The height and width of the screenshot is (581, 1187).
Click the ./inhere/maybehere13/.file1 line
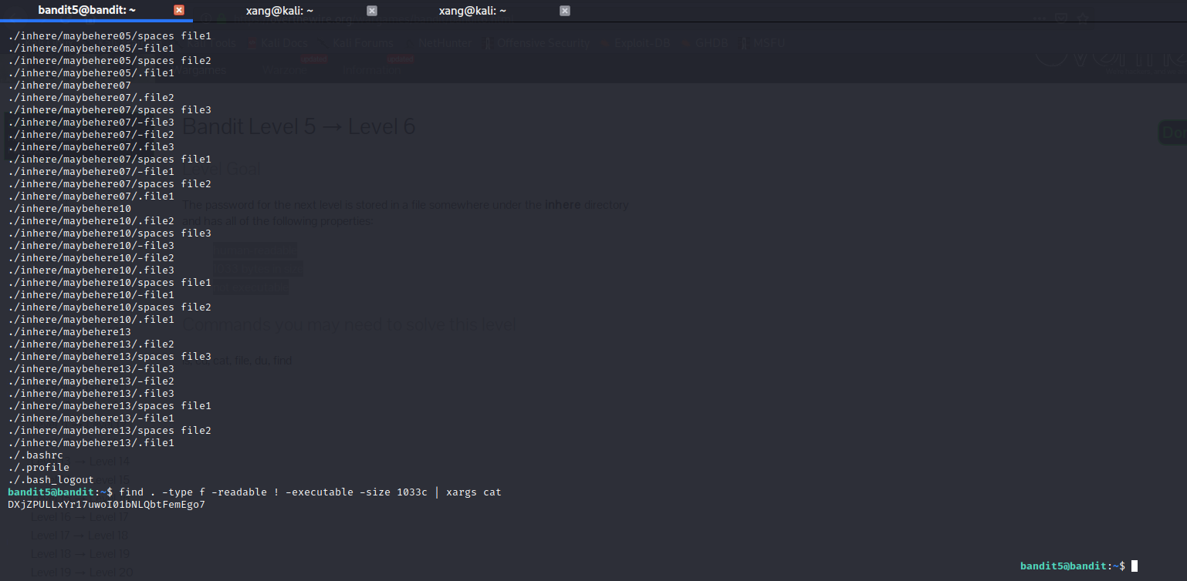point(91,442)
